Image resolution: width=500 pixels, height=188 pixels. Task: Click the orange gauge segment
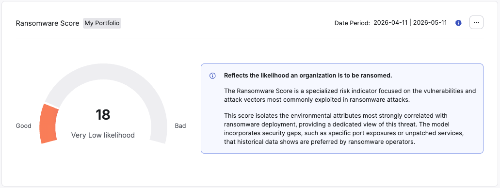pyautogui.click(x=49, y=124)
